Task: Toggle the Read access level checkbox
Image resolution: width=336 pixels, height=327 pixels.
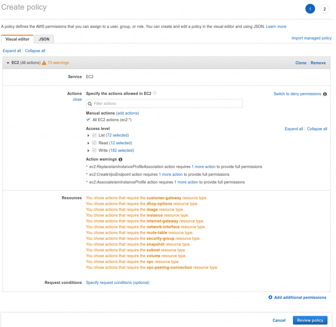Action: pyautogui.click(x=94, y=143)
